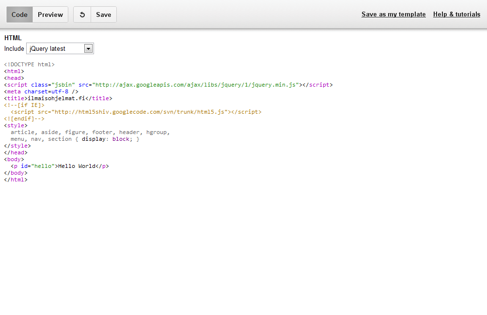Click the display: block CSS line
The width and height of the screenshot is (487, 315).
75,139
